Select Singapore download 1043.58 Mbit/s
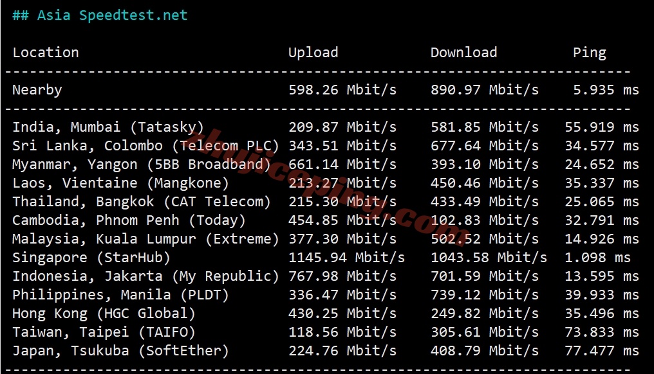The image size is (654, 374). [489, 258]
